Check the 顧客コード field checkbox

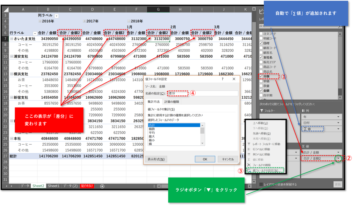[x=261, y=48]
